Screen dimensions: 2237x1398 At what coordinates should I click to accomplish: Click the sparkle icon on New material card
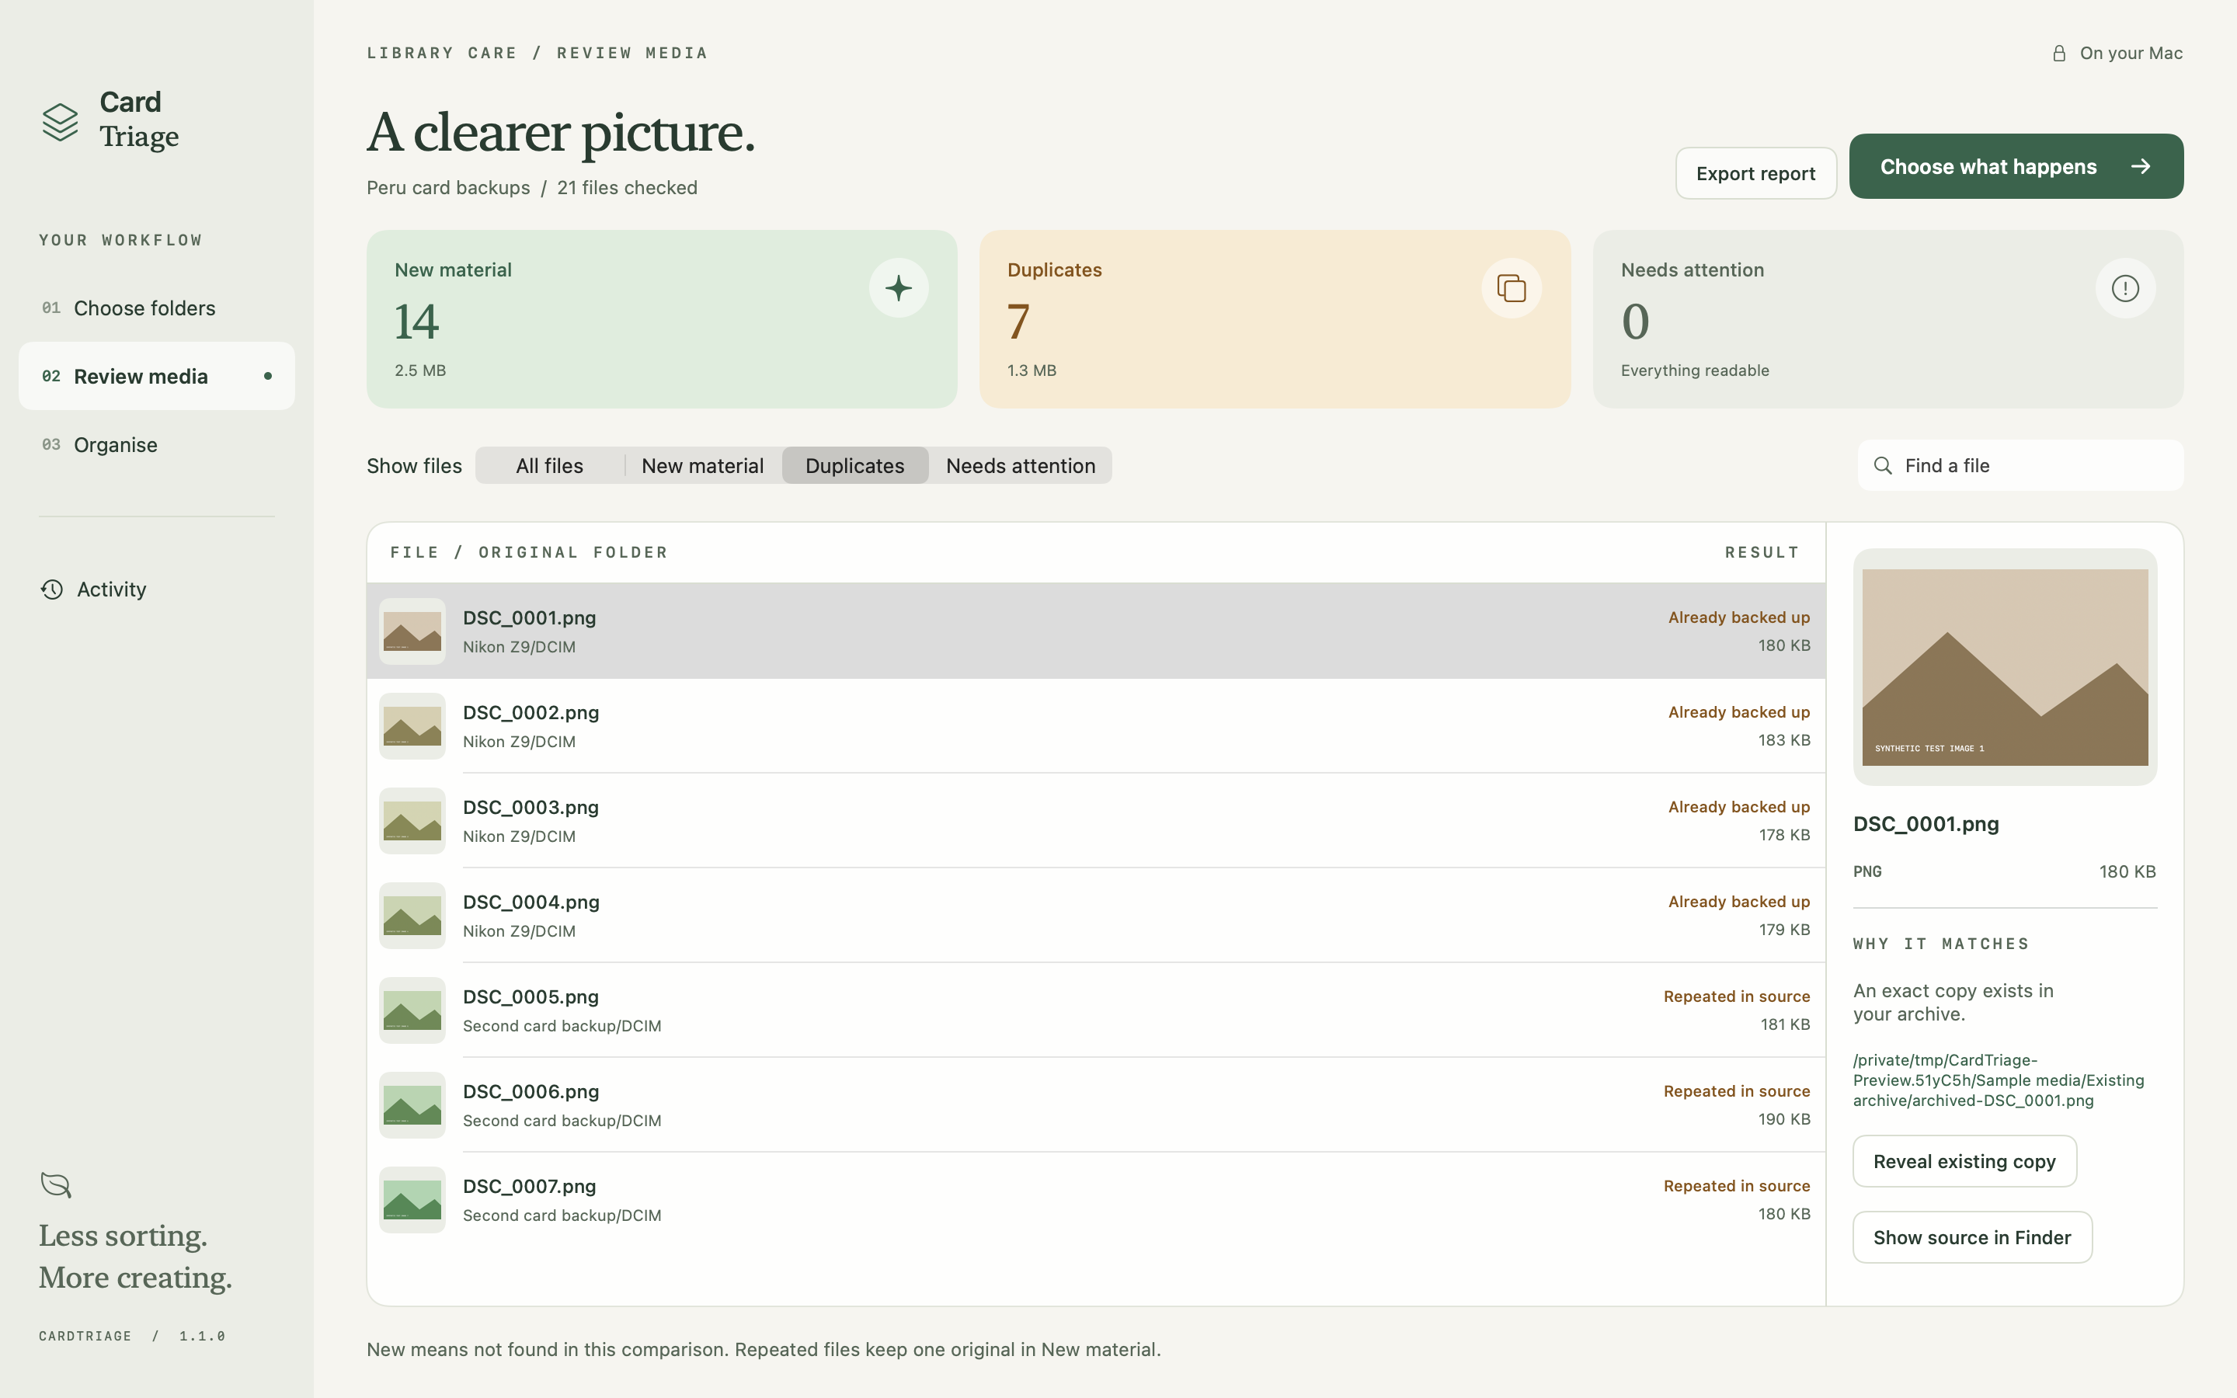[x=899, y=288]
